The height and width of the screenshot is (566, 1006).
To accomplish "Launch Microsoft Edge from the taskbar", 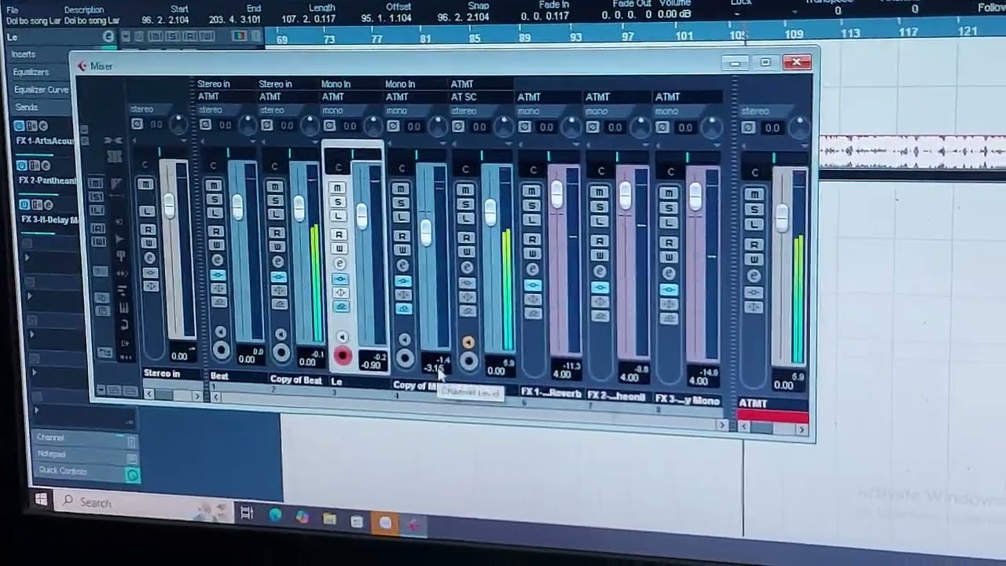I will [x=275, y=515].
